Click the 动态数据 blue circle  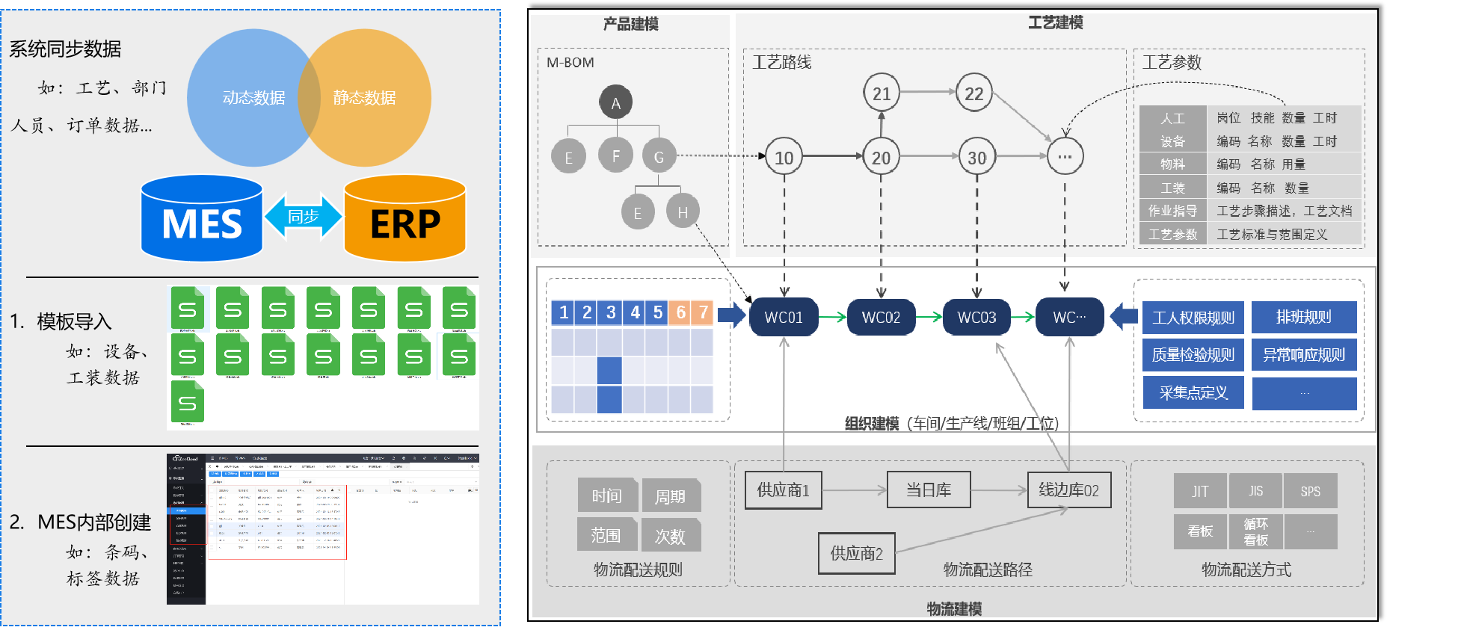click(x=243, y=97)
